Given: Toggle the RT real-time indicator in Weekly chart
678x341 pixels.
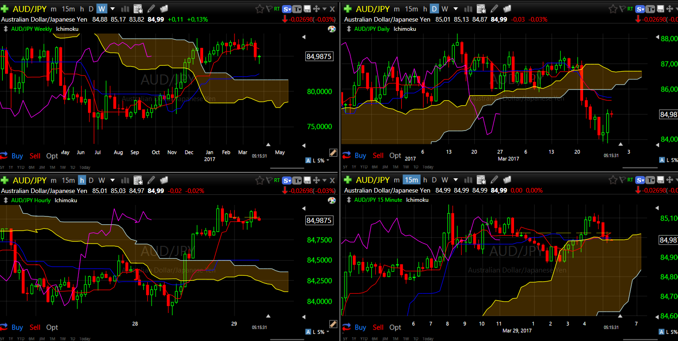Looking at the screenshot, I should click(276, 9).
